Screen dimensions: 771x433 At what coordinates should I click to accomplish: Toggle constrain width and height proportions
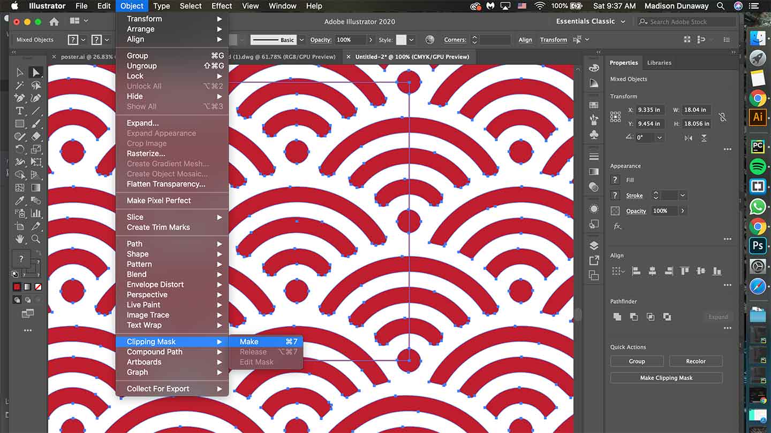[x=722, y=117]
